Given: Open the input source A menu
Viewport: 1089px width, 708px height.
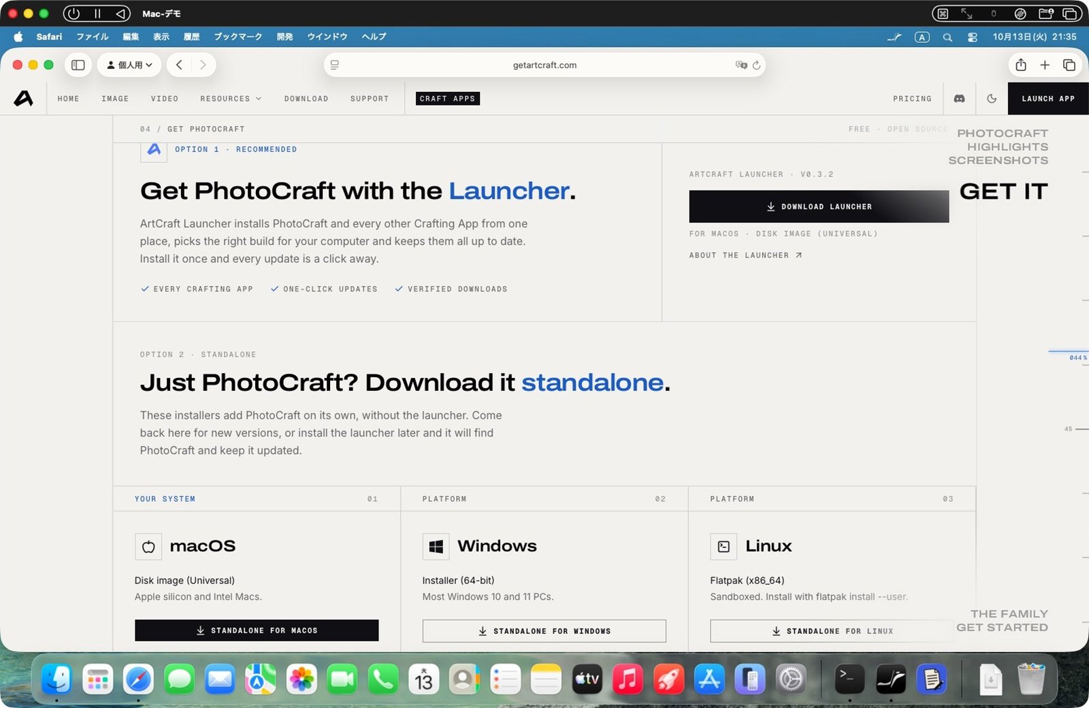Looking at the screenshot, I should point(922,37).
